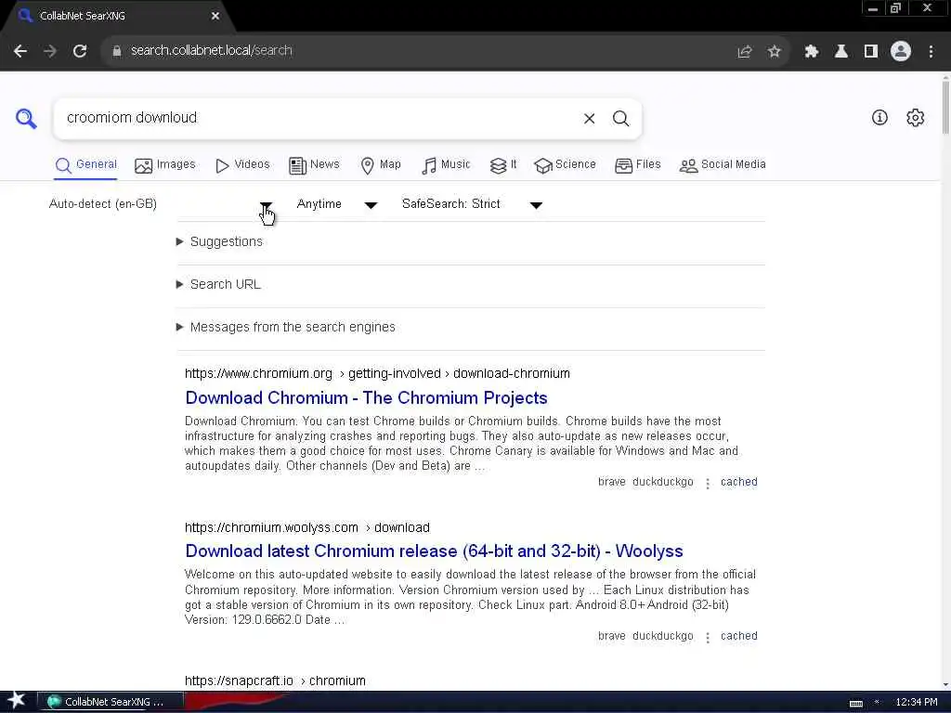Image resolution: width=951 pixels, height=713 pixels.
Task: Click the address bar lock icon
Action: click(x=117, y=51)
